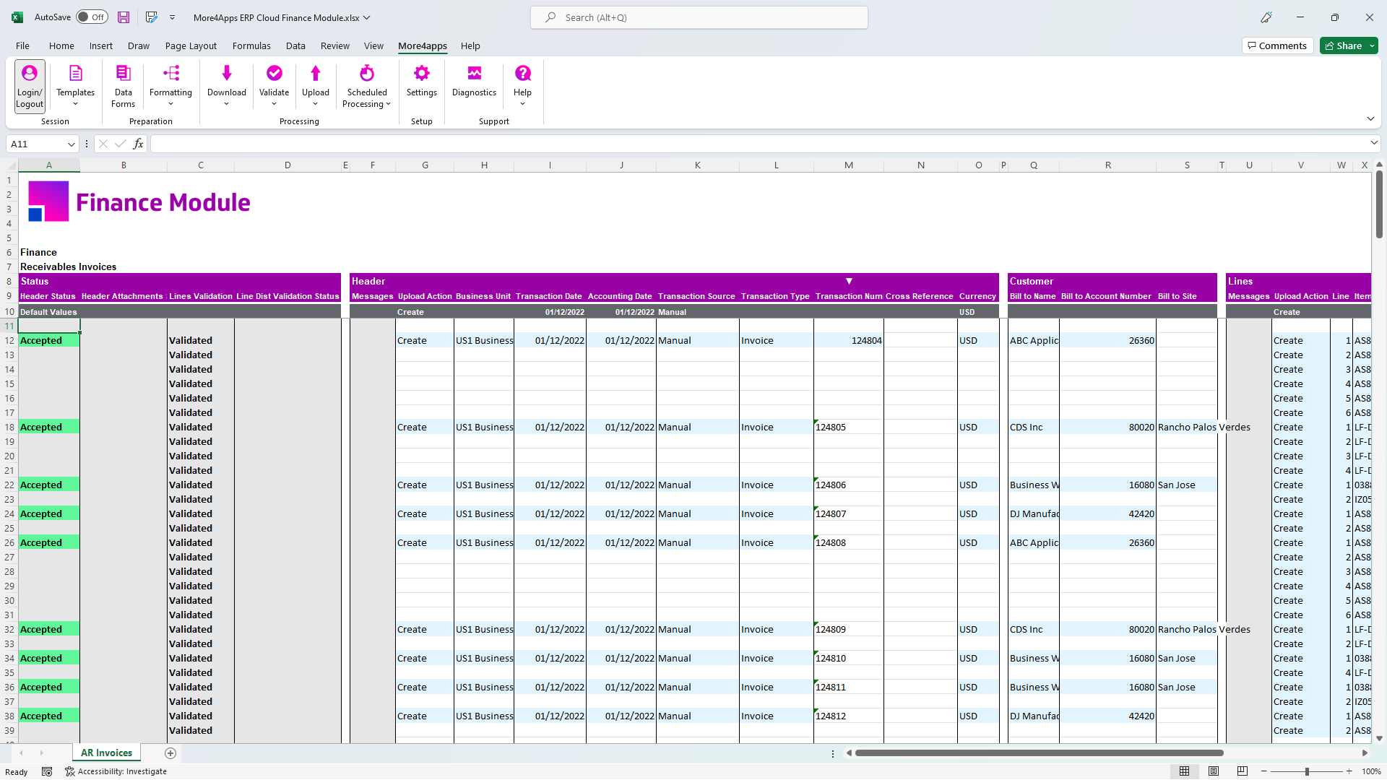Toggle the AutoSave switch

92,17
